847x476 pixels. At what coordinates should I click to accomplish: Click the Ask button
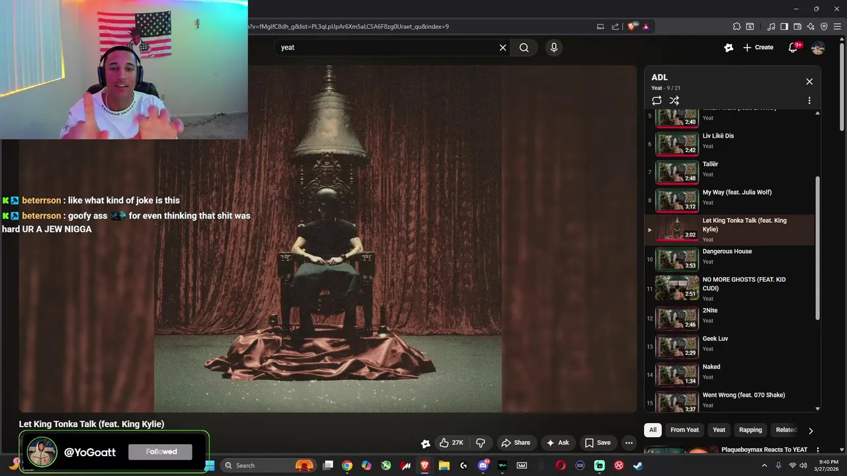point(557,443)
